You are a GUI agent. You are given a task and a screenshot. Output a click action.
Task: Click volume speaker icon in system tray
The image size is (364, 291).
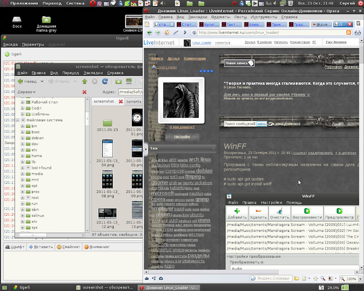pos(276,3)
